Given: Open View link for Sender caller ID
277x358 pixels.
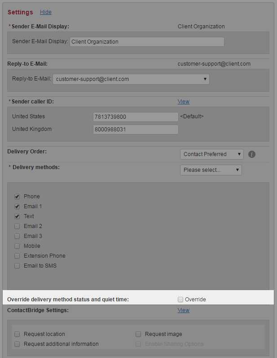Looking at the screenshot, I should point(183,102).
